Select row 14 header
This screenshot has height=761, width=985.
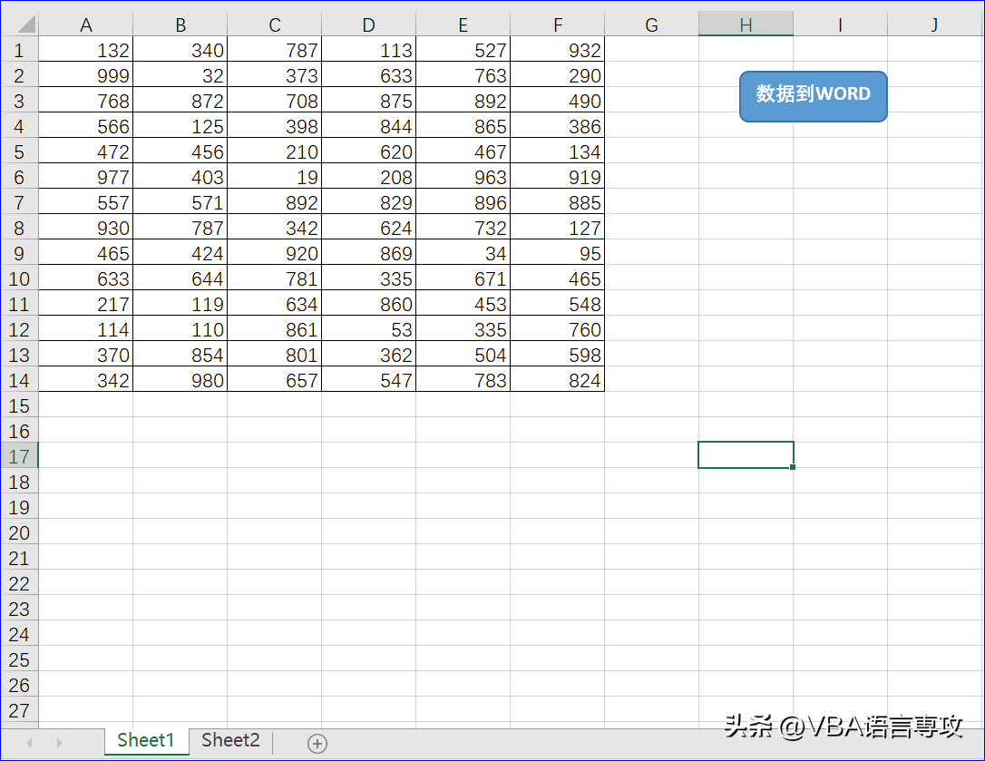coord(19,380)
